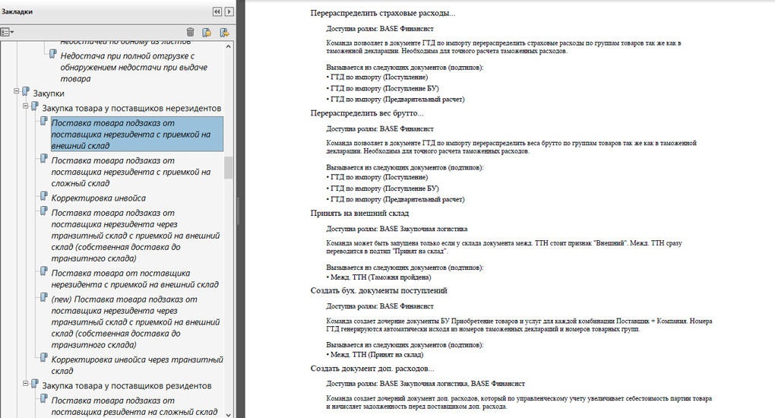The height and width of the screenshot is (418, 775).
Task: Open Корректировка инвойса через транзитный склад bookmark
Action: point(137,365)
